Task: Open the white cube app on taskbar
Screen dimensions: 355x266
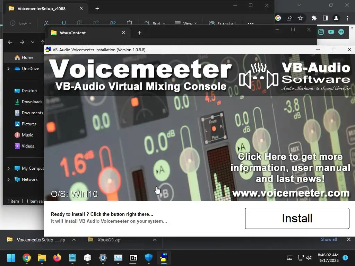Action: 88,258
